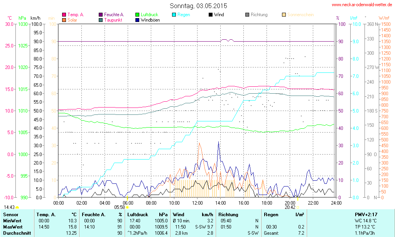Click the black Wind legend square

211,15
